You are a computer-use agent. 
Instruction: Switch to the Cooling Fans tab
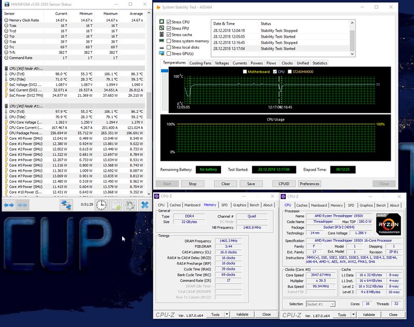click(x=200, y=63)
